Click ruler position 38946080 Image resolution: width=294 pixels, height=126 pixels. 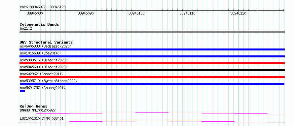35,13
